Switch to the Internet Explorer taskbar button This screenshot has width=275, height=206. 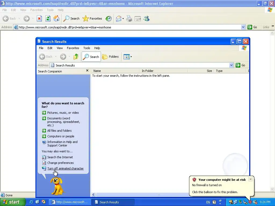pyautogui.click(x=70, y=202)
